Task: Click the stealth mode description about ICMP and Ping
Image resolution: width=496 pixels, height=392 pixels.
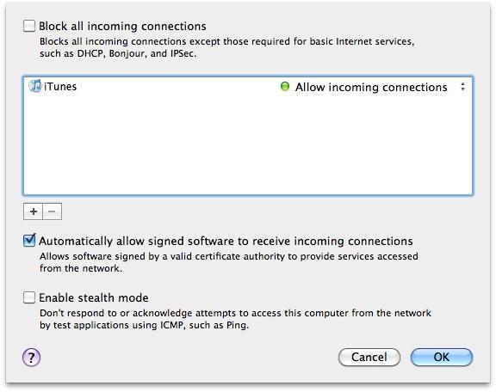Action: pyautogui.click(x=235, y=319)
